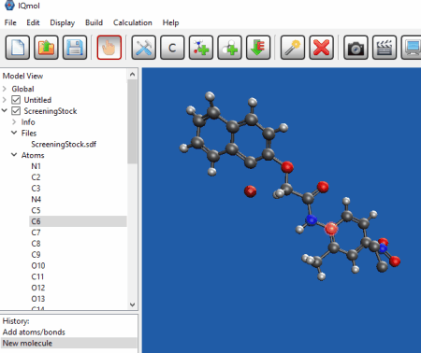Viewport: 421px width, 353px height.
Task: Click the Model View scrollbar down arrow
Action: click(x=132, y=304)
